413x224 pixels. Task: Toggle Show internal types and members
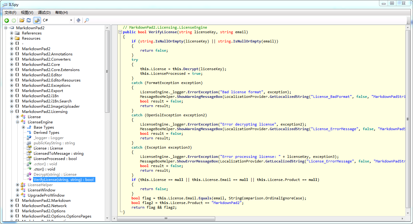37,20
